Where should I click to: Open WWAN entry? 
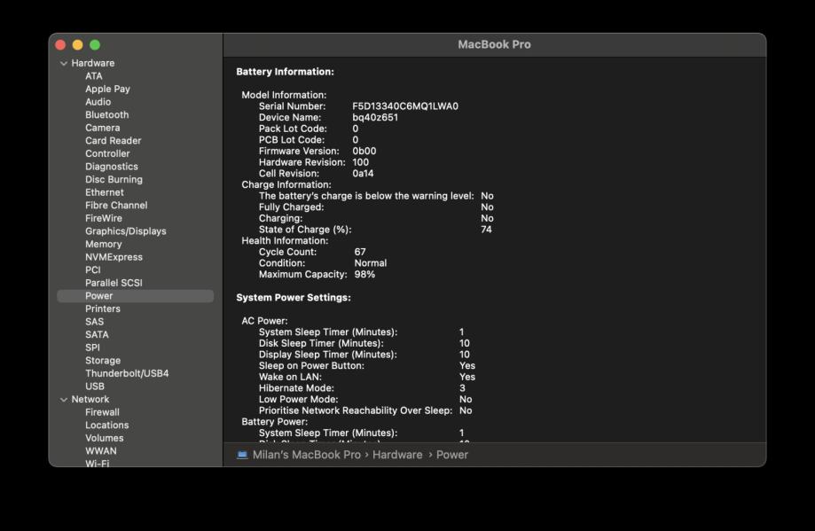click(x=101, y=451)
